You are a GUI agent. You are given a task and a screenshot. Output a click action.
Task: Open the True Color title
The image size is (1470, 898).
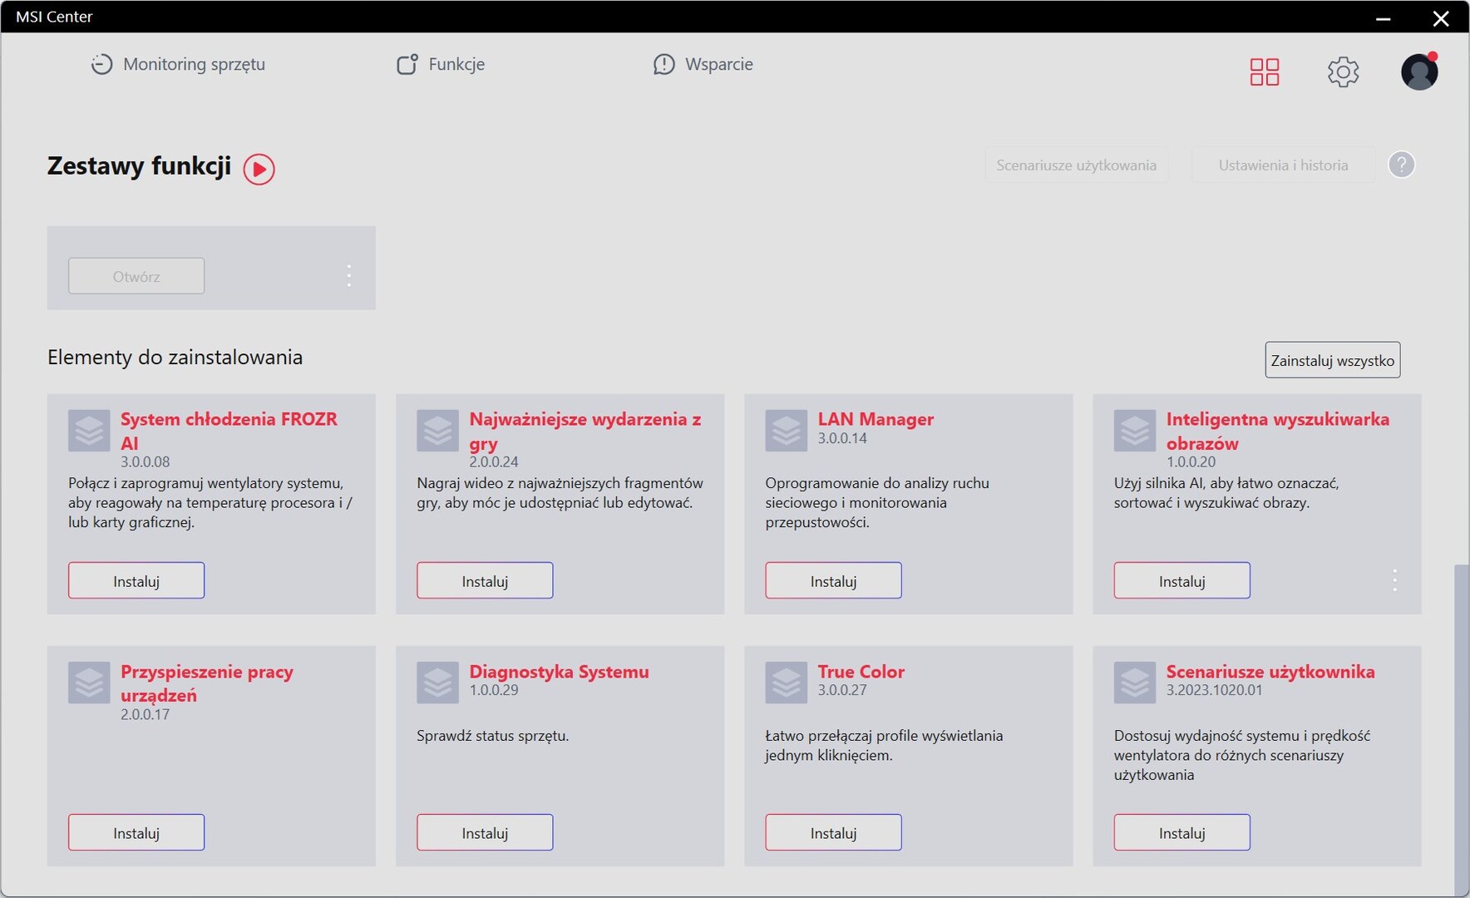pyautogui.click(x=861, y=672)
